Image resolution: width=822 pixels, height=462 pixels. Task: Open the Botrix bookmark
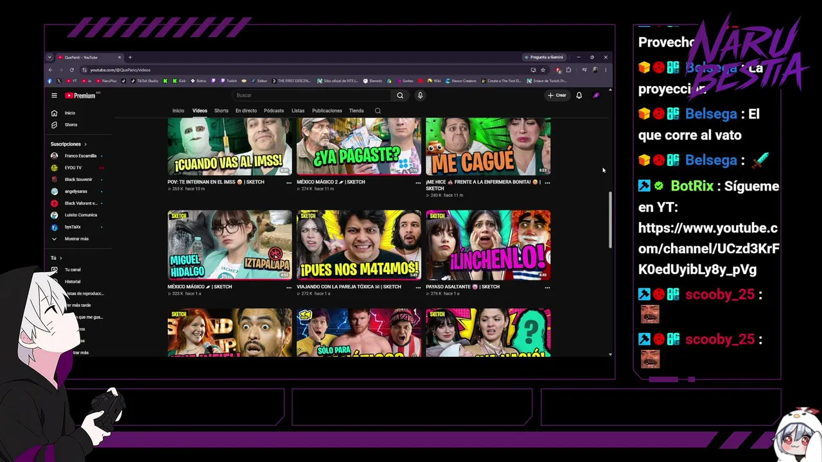coord(198,81)
